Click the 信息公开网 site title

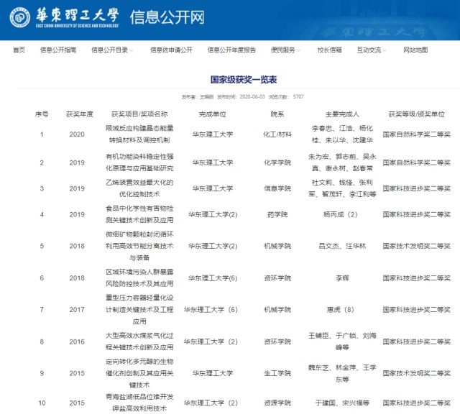point(167,17)
